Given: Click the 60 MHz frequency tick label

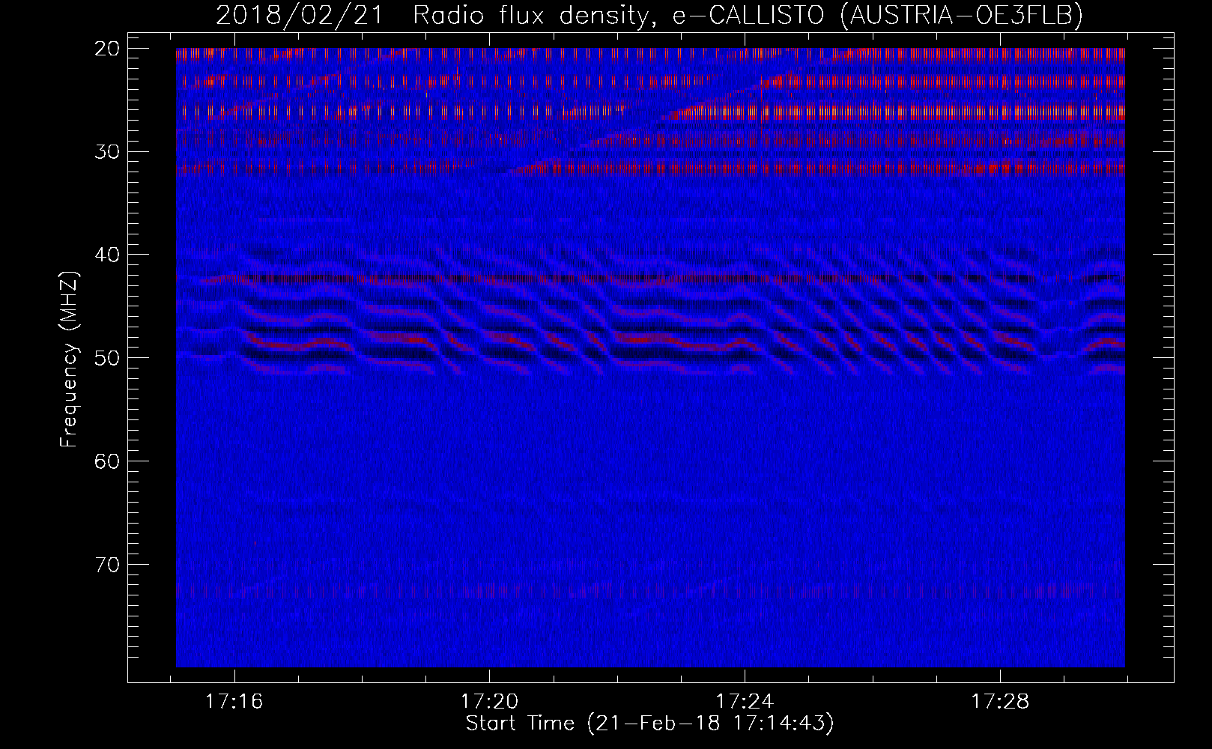Looking at the screenshot, I should 107,461.
